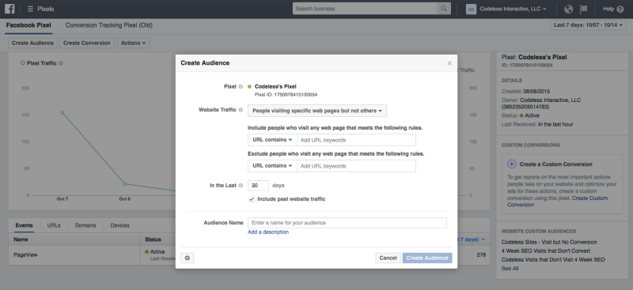Click the flag pages icon
The height and width of the screenshot is (290, 633).
click(583, 9)
